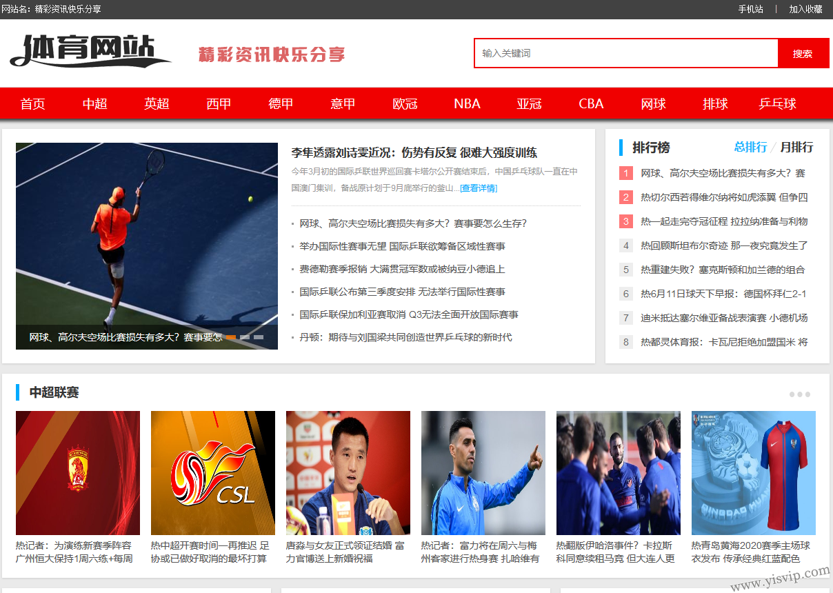
Task: Click the 体育网站 site logo
Action: point(90,52)
